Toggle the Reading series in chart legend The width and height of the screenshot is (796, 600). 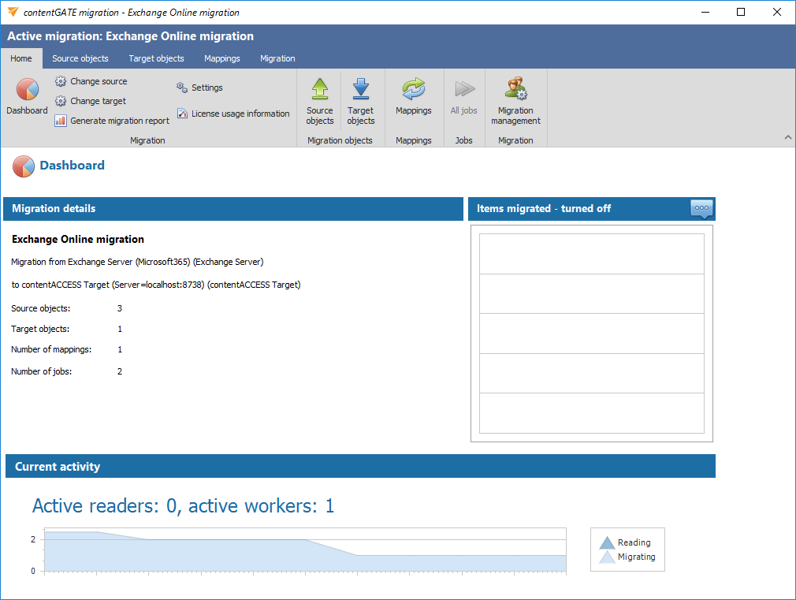627,542
